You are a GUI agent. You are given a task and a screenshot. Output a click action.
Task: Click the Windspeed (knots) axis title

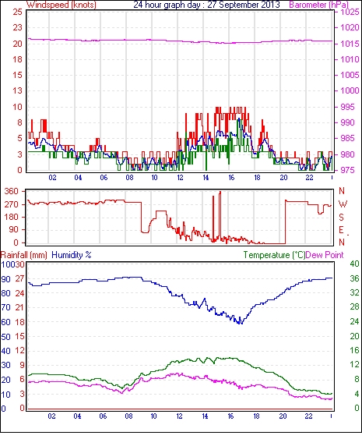[x=62, y=5]
